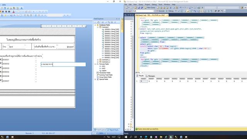This screenshot has height=139, width=247.
Task: Click the Execute button in the SQL toolbar
Action: click(x=161, y=11)
